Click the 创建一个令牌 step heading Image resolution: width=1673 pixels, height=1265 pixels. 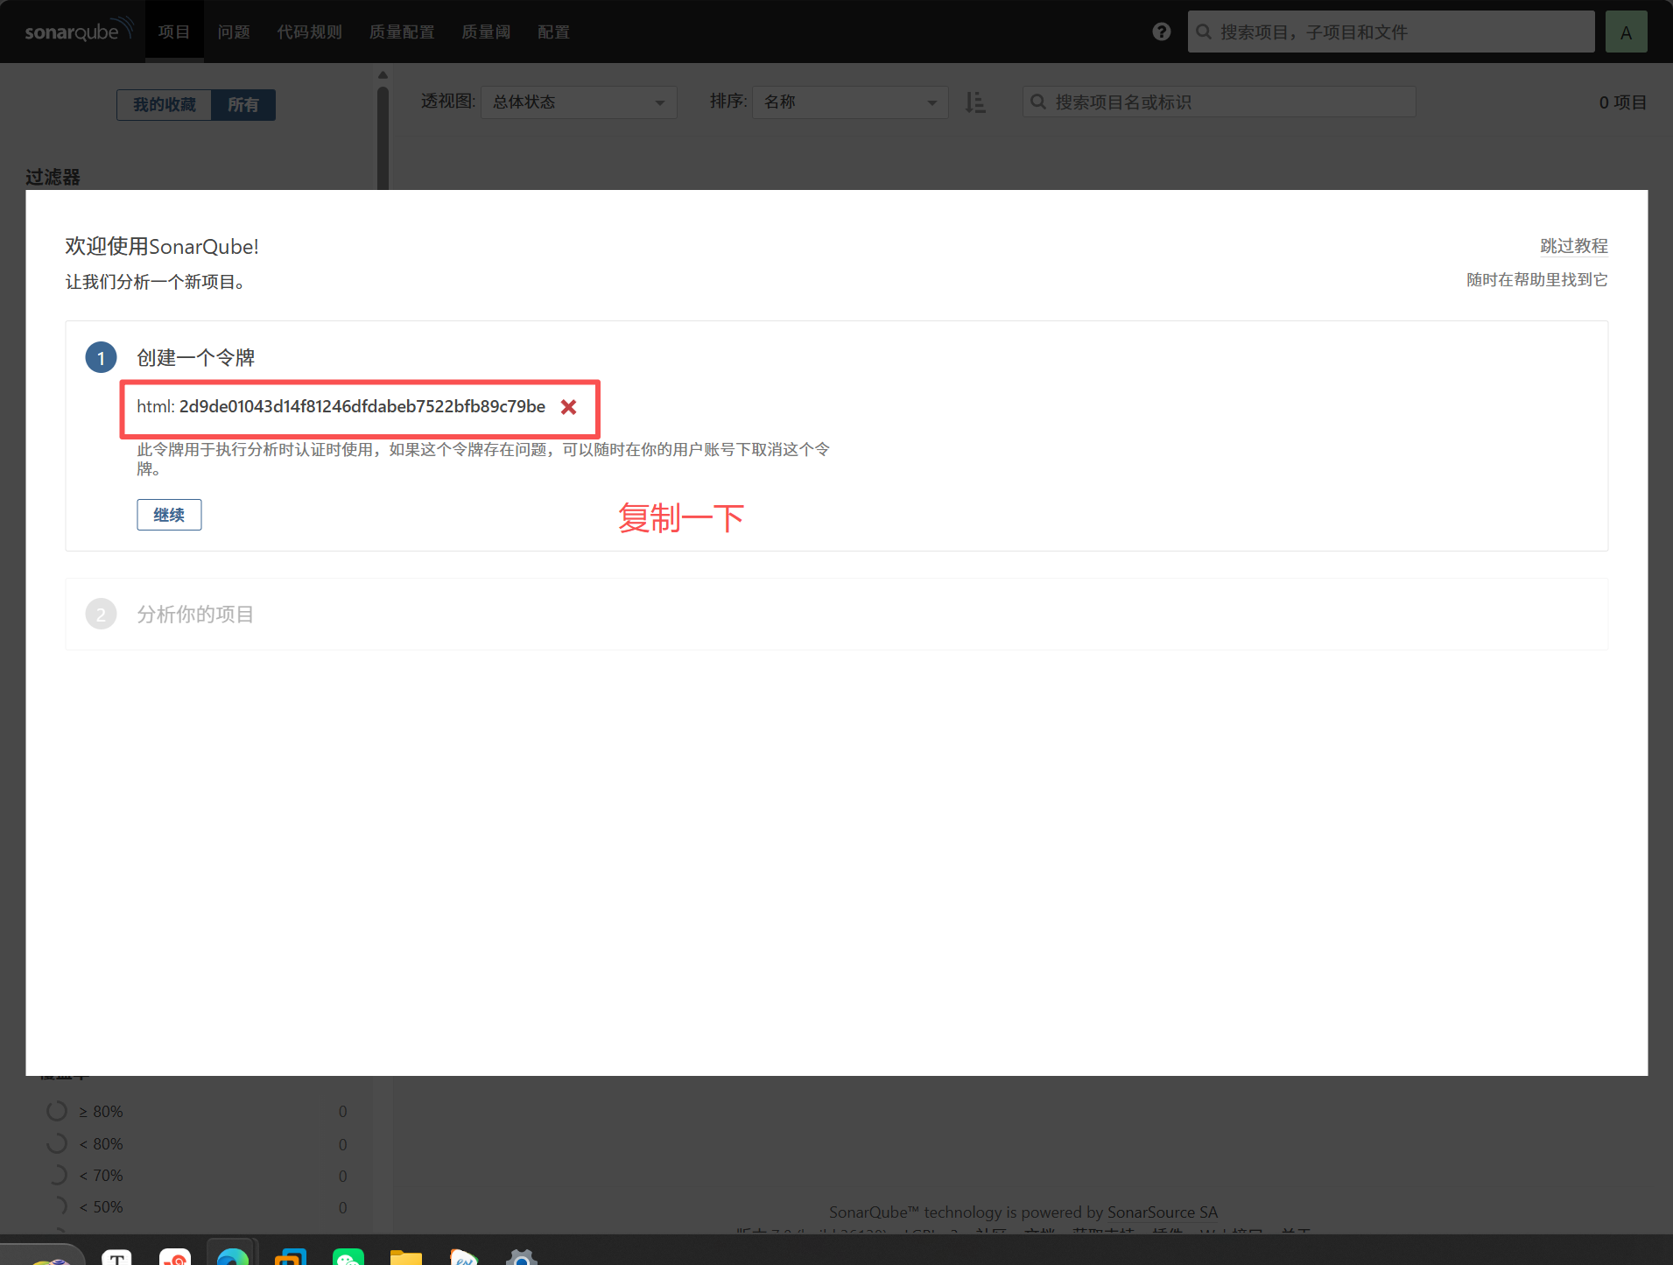pyautogui.click(x=195, y=358)
